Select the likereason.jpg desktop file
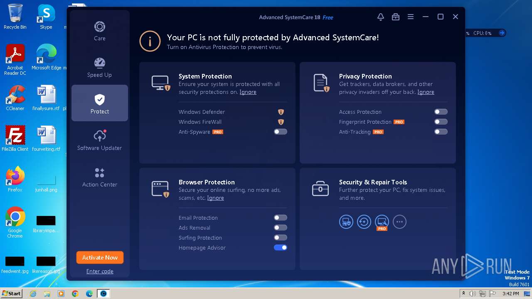 click(x=46, y=265)
